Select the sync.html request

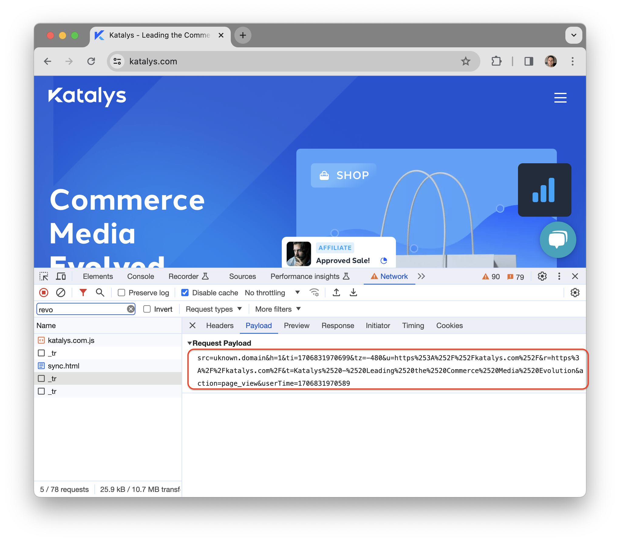click(63, 366)
